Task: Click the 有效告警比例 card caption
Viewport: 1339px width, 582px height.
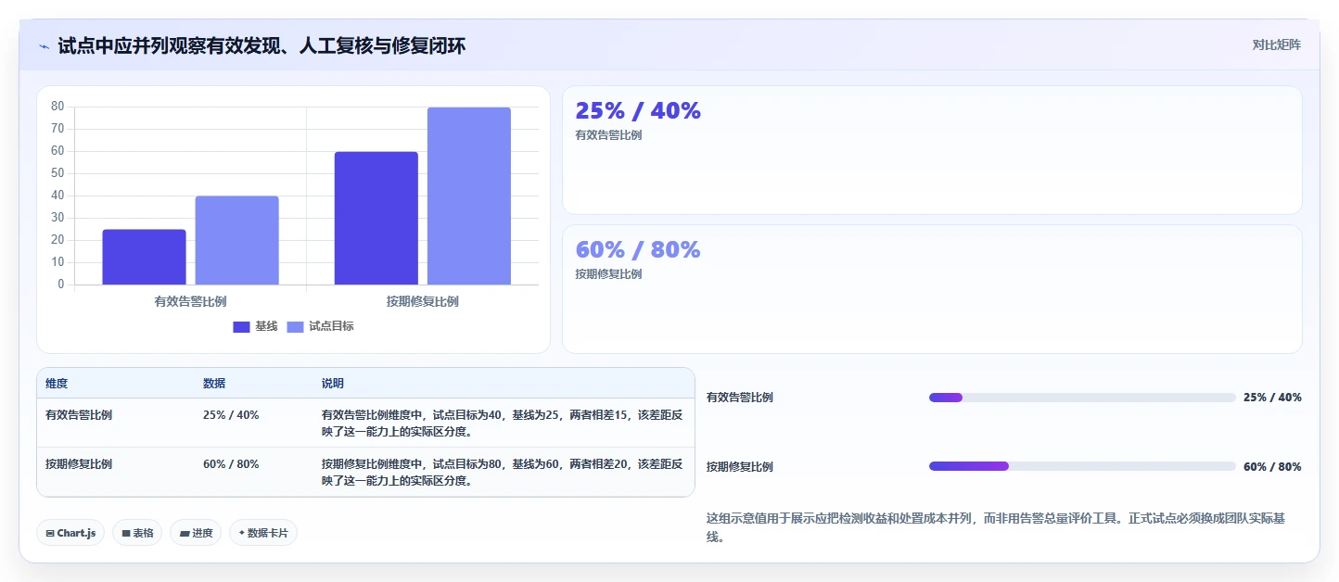Action: (x=608, y=135)
